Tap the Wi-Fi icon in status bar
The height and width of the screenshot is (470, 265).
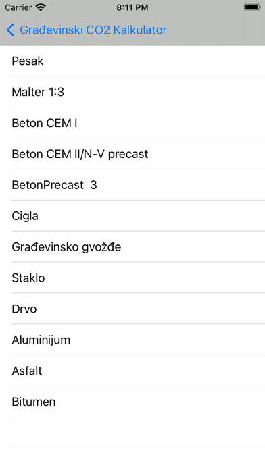40,7
